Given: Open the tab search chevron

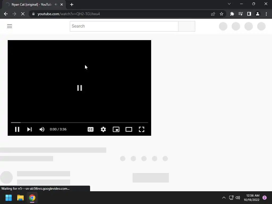Looking at the screenshot, I should click(x=229, y=4).
